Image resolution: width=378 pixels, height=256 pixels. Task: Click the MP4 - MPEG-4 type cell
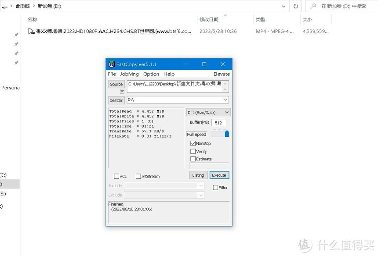275,31
